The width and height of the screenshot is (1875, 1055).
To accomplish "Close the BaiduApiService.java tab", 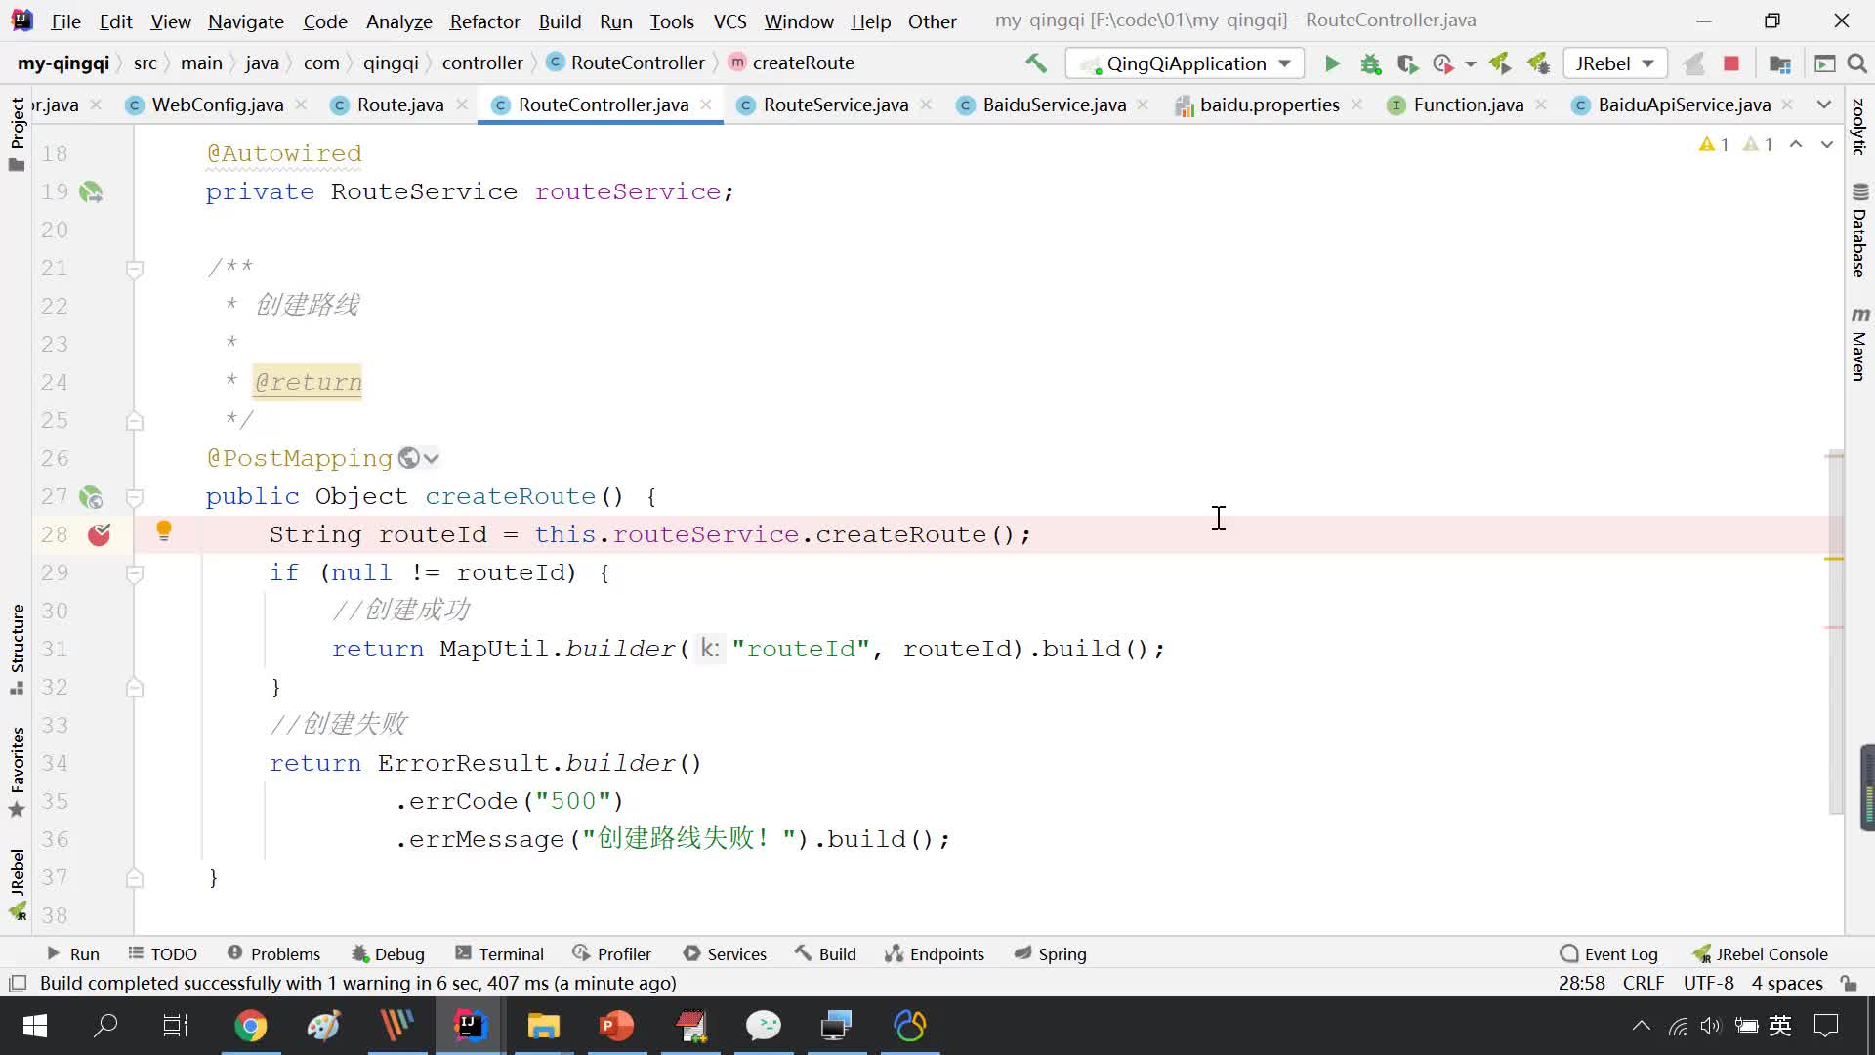I will click(x=1787, y=105).
